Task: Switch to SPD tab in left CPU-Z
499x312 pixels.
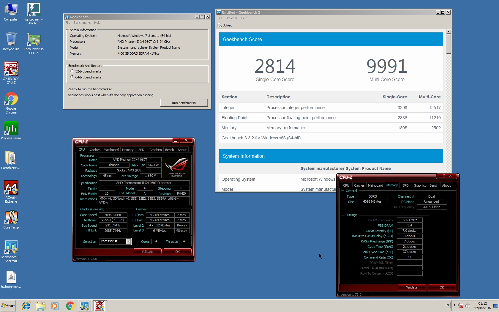Action: click(141, 150)
